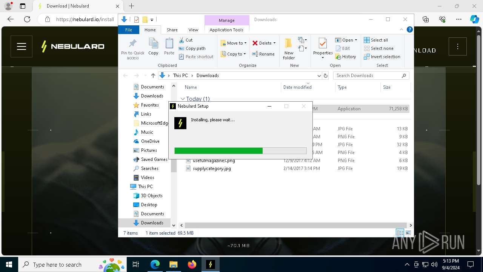
Task: Expand the Open button dropdown
Action: pos(356,40)
